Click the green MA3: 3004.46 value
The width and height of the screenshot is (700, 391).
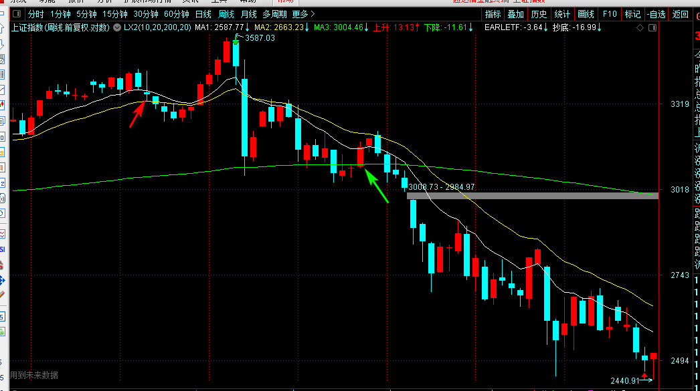coord(339,27)
